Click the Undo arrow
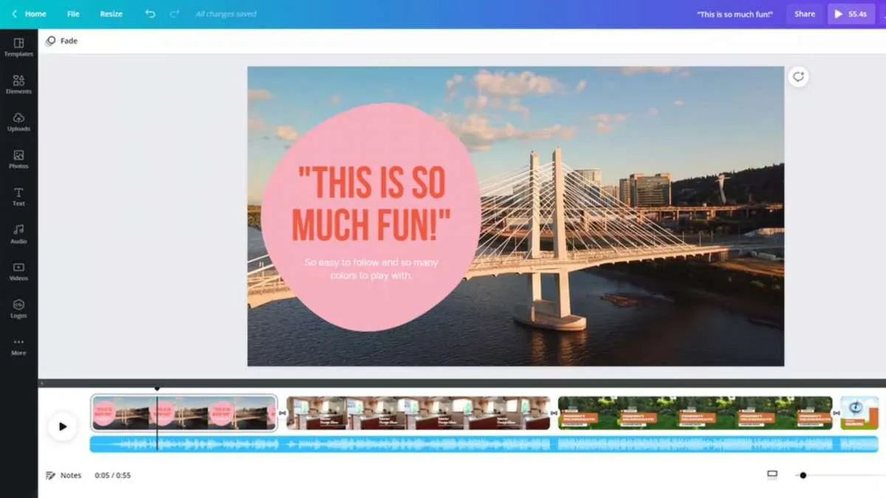Screen dimensions: 886x498 (151, 13)
